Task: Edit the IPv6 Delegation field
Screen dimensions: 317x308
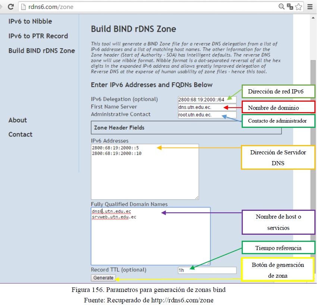Action: (x=207, y=99)
